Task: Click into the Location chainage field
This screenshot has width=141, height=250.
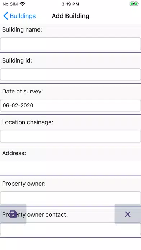Action: (70, 136)
